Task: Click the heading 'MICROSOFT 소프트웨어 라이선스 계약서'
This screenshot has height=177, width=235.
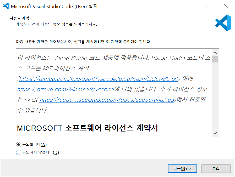Action: coord(88,128)
